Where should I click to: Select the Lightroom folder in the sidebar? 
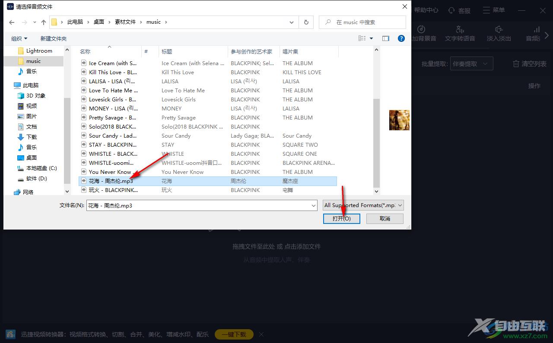click(x=35, y=51)
